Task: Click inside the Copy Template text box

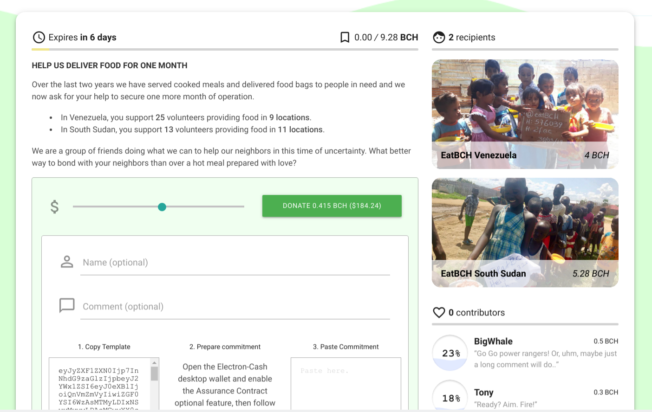Action: pos(99,384)
